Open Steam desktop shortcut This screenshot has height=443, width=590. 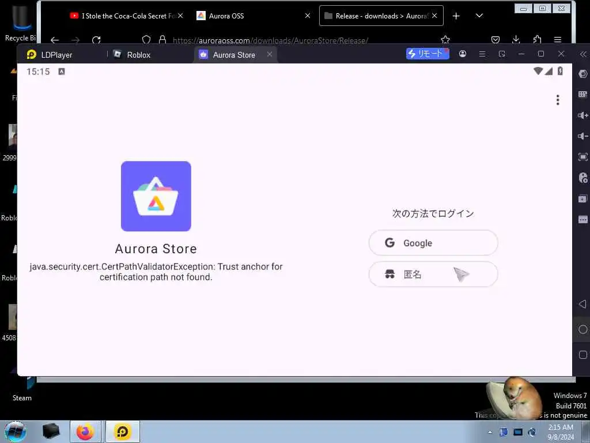[x=22, y=389]
